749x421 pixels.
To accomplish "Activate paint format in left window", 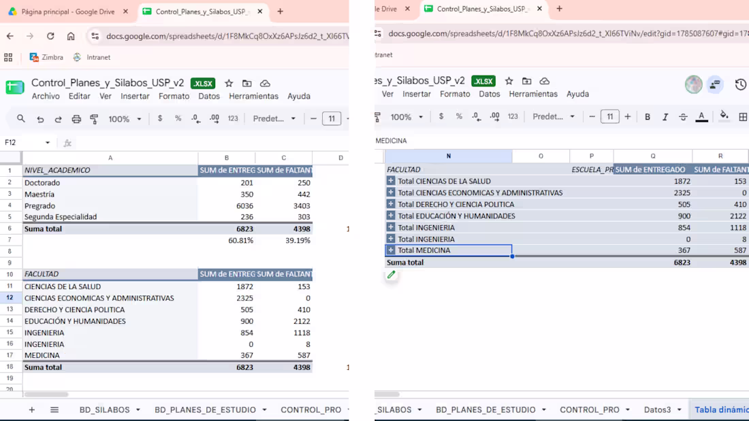I will [94, 119].
